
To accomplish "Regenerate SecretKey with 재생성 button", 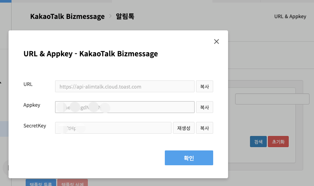I will coord(184,128).
